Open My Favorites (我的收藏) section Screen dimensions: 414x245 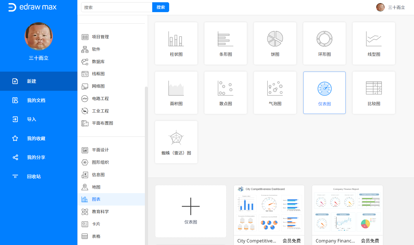pyautogui.click(x=36, y=138)
